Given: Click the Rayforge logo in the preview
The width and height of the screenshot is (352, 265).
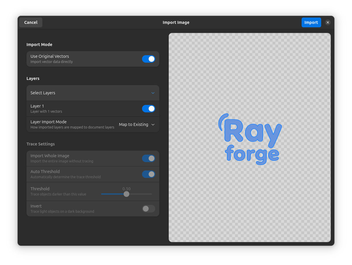Looking at the screenshot, I should pyautogui.click(x=250, y=138).
